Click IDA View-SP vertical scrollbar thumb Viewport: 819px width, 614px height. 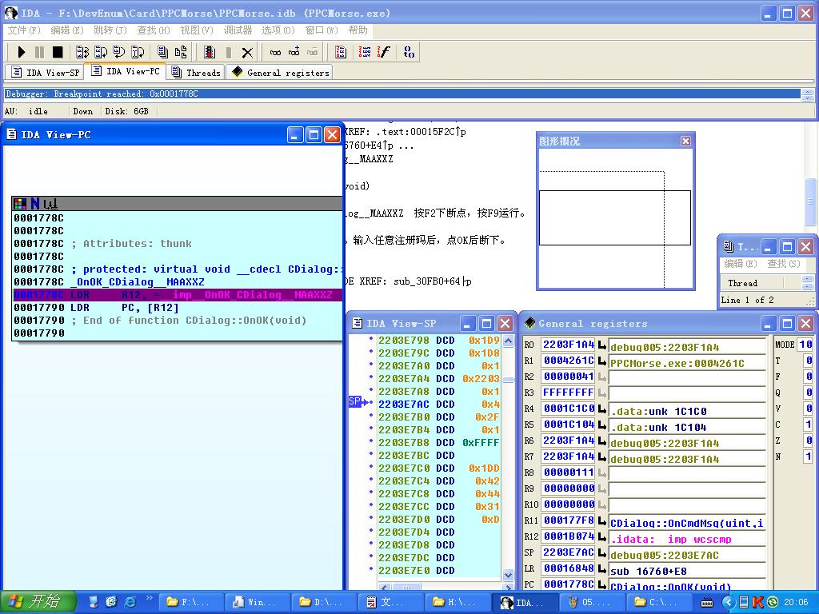(x=508, y=380)
